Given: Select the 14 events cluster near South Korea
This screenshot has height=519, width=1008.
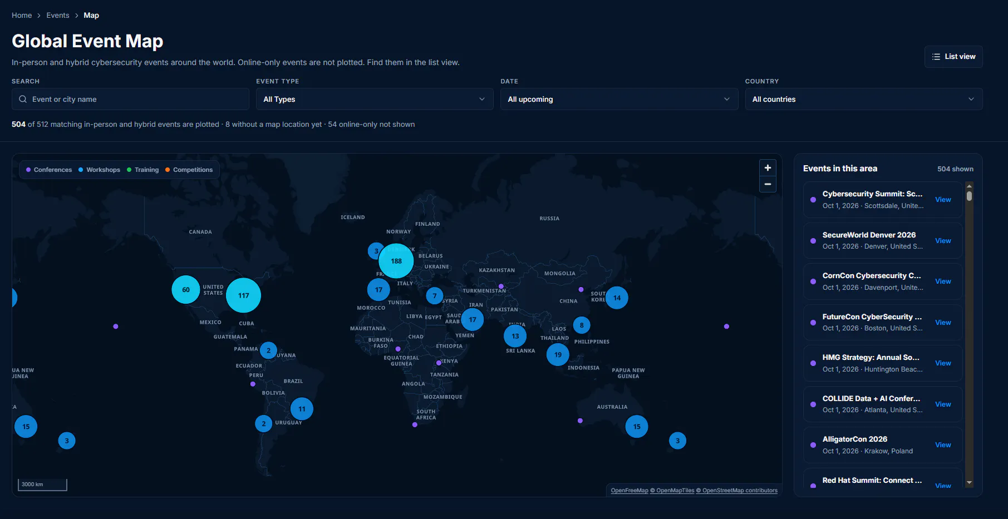Looking at the screenshot, I should click(x=617, y=298).
